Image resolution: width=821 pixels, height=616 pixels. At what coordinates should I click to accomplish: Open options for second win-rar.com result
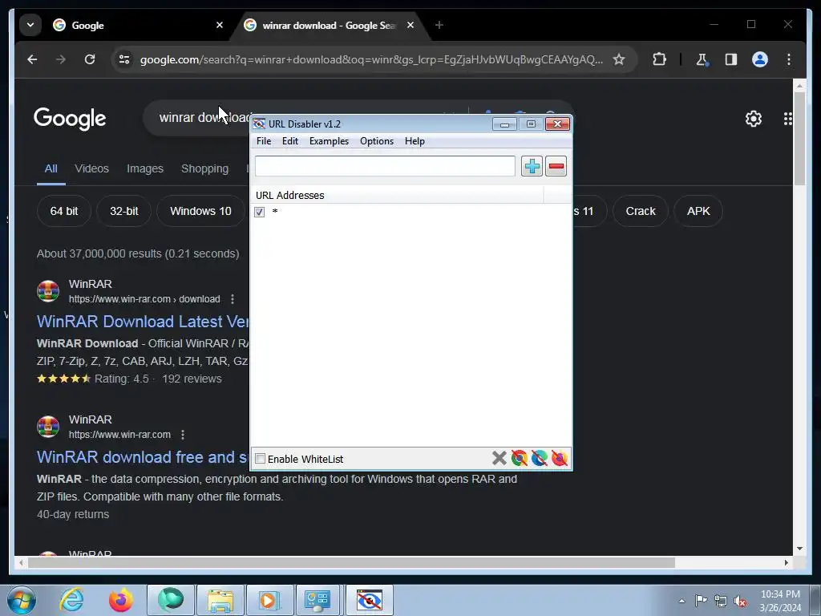coord(183,435)
